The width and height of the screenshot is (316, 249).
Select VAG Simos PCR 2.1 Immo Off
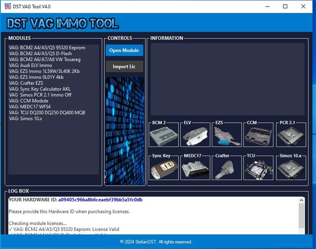point(40,95)
